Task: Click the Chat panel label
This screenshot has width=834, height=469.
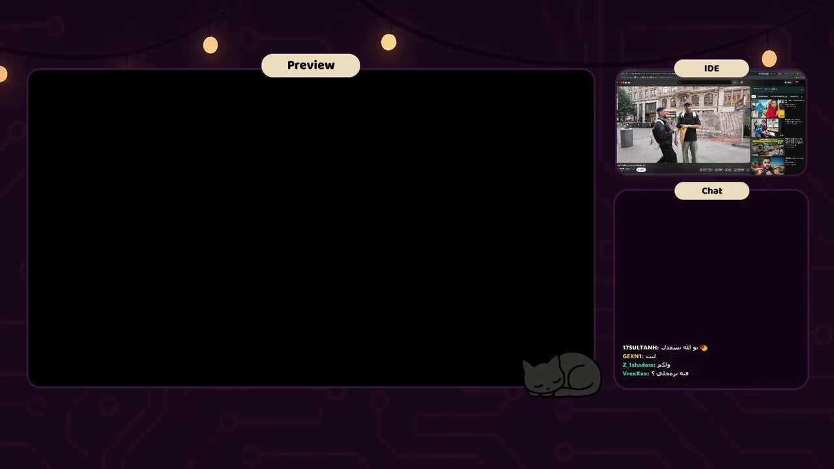Action: pyautogui.click(x=712, y=191)
